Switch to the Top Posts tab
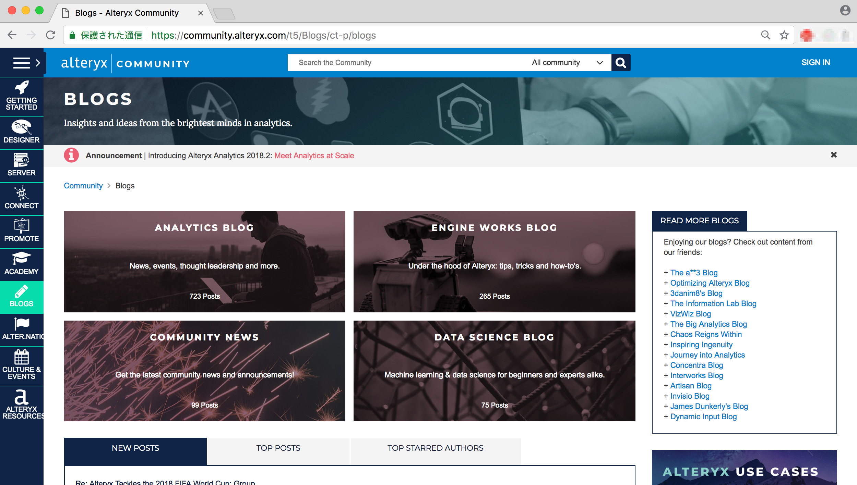Image resolution: width=857 pixels, height=485 pixels. 278,451
